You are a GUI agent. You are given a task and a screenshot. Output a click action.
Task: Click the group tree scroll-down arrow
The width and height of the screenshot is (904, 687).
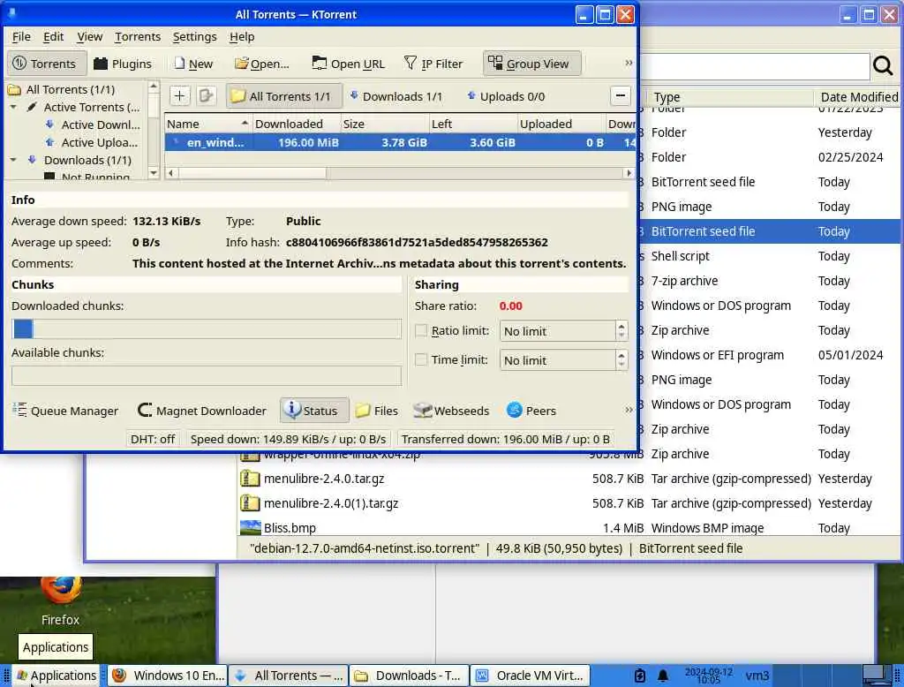click(x=154, y=172)
